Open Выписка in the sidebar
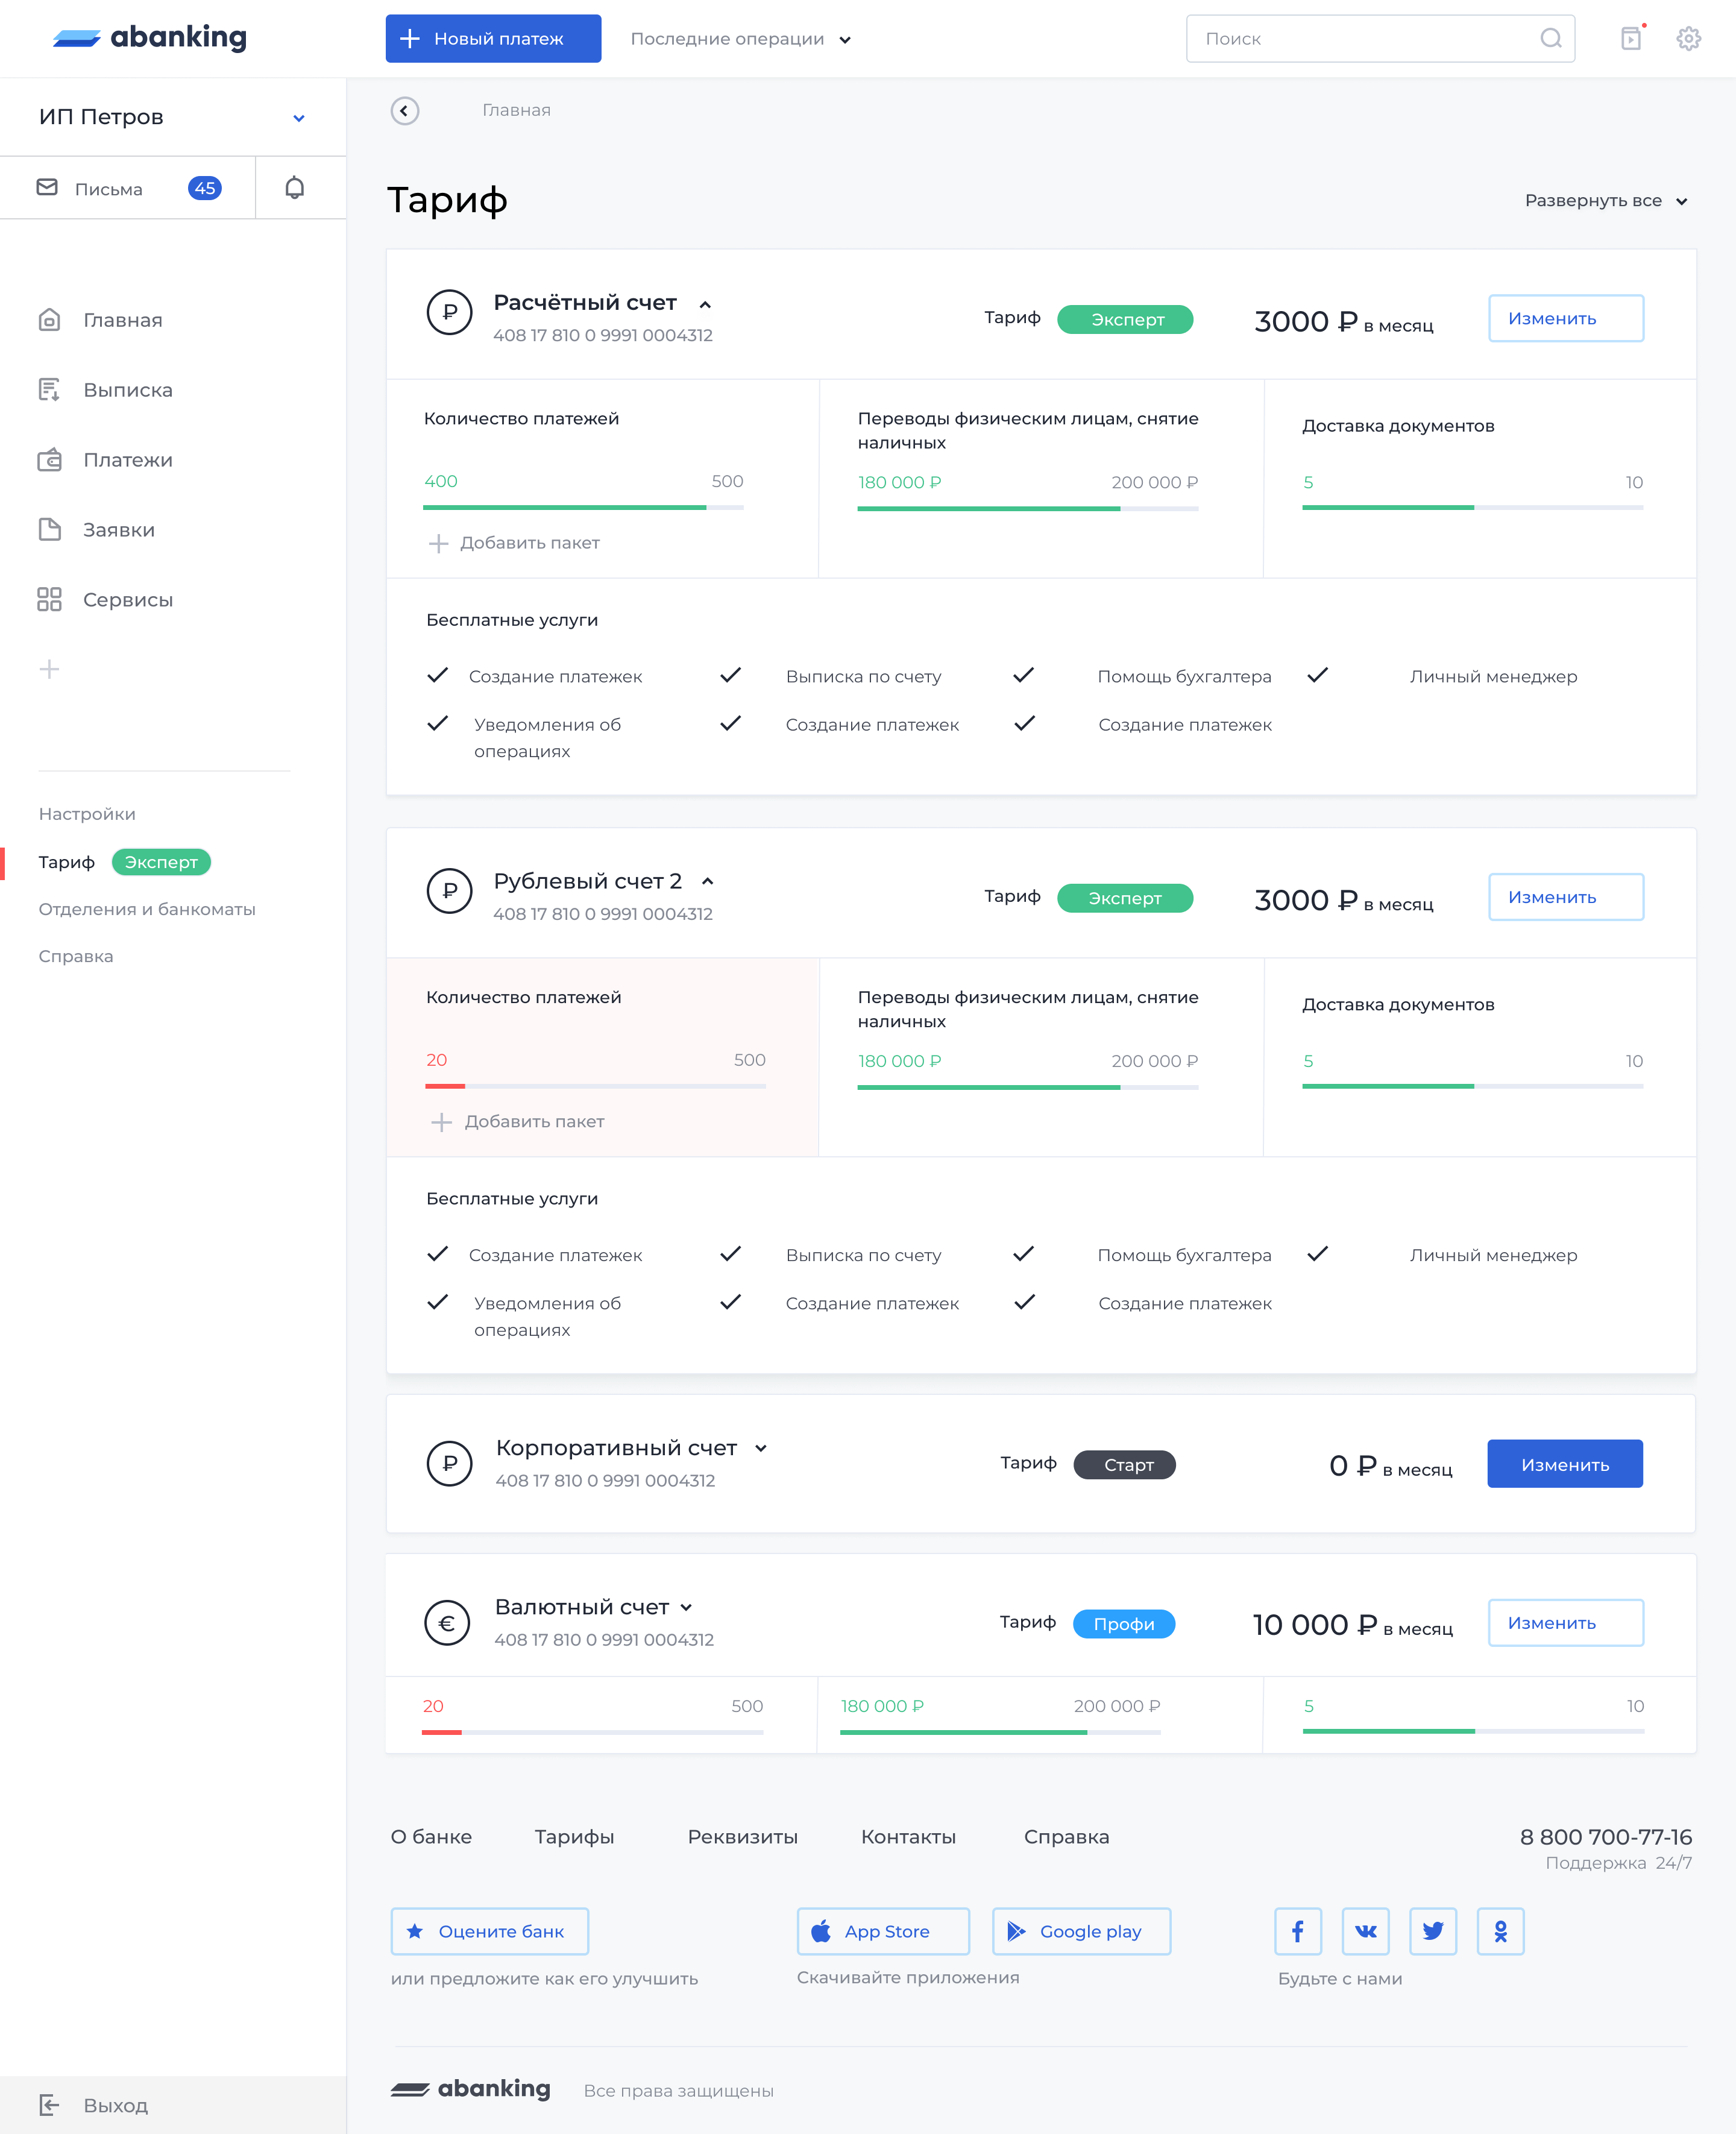The image size is (1736, 2134). [x=128, y=390]
